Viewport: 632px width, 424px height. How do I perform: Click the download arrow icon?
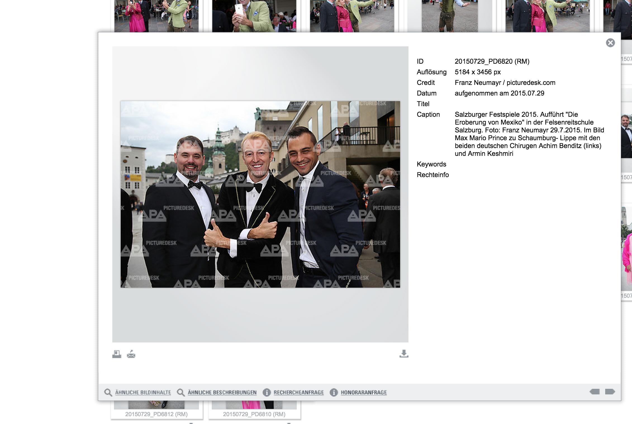pyautogui.click(x=404, y=354)
